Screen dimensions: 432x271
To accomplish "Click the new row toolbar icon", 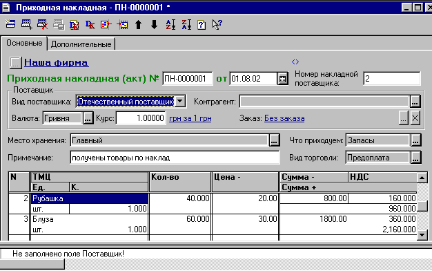I will (x=10, y=24).
